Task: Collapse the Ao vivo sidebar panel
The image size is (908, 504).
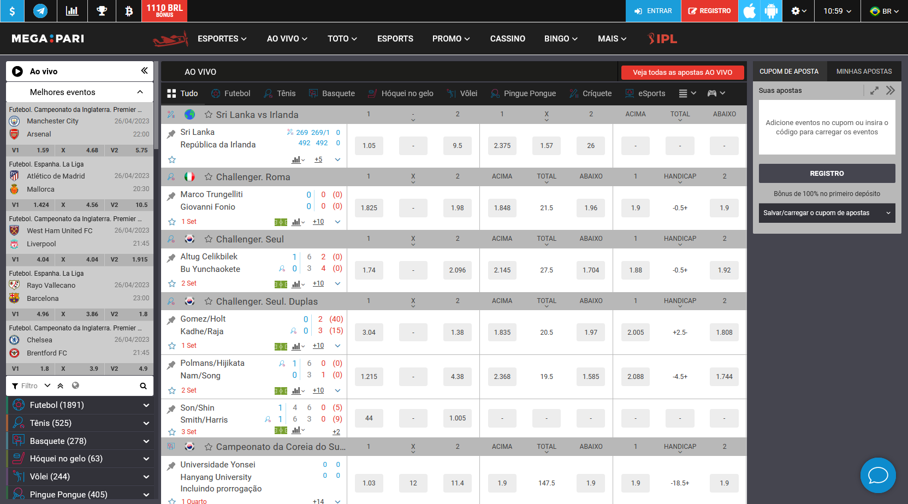Action: [x=144, y=71]
